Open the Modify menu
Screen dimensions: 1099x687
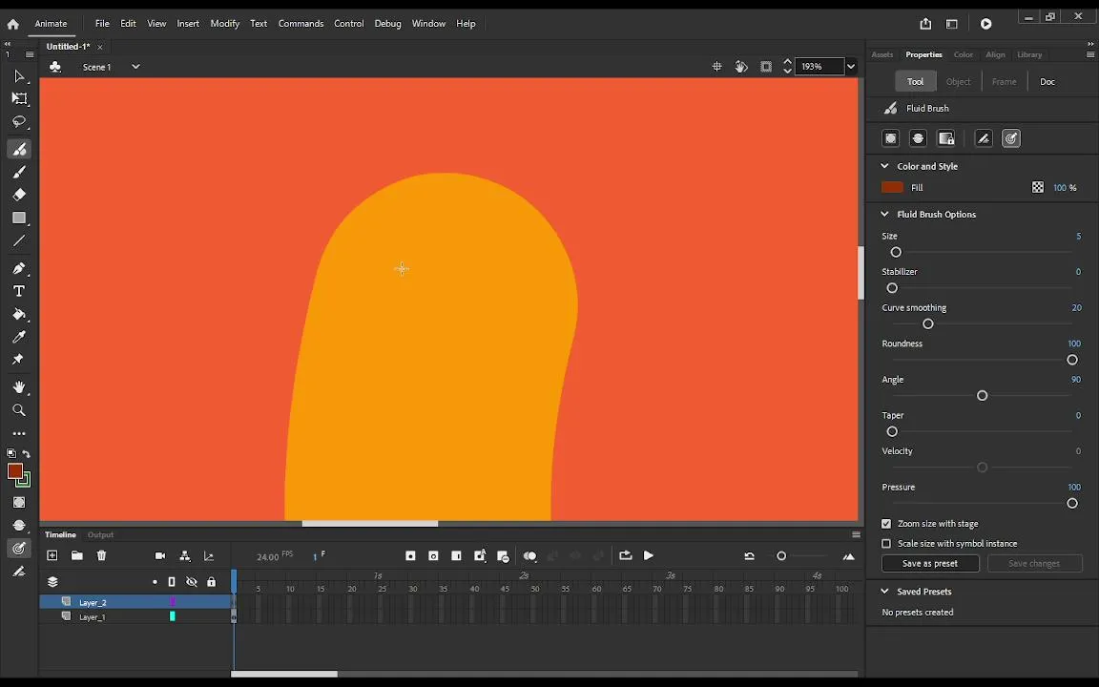point(225,24)
